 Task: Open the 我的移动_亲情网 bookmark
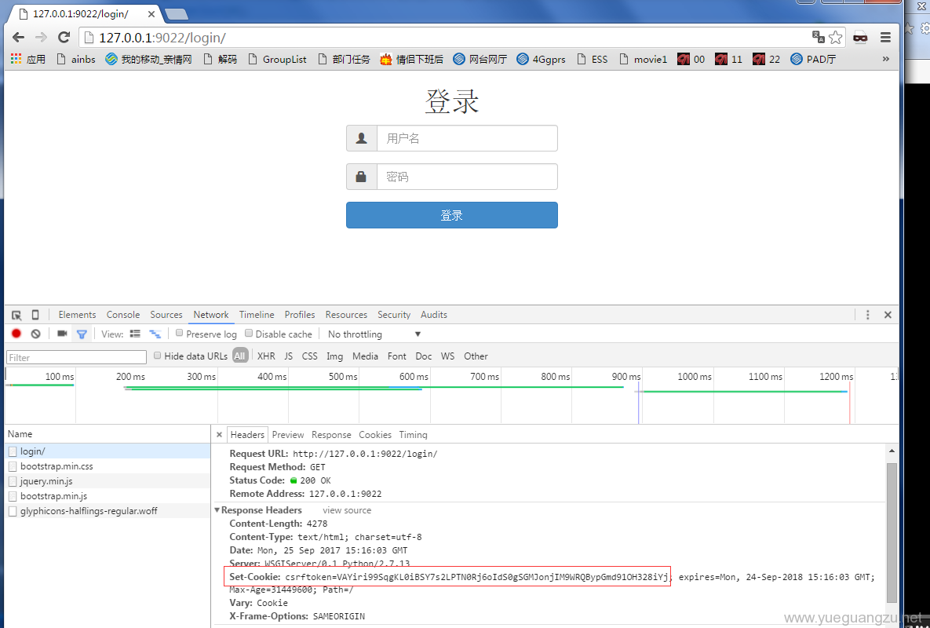[148, 60]
